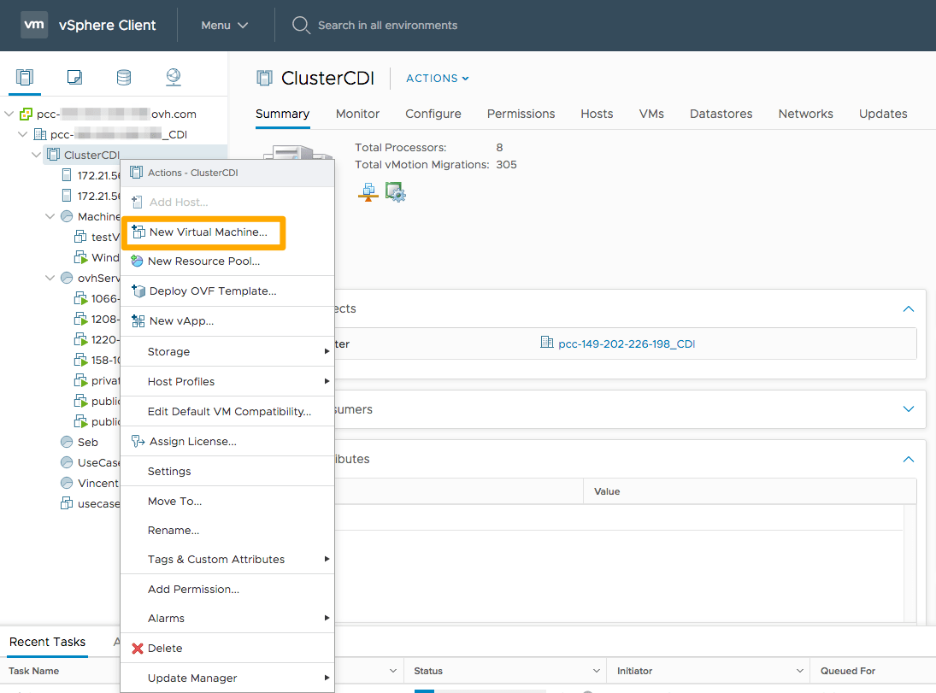Viewport: 936px width, 693px height.
Task: Collapse the Related Objects panel chevron
Action: [909, 308]
